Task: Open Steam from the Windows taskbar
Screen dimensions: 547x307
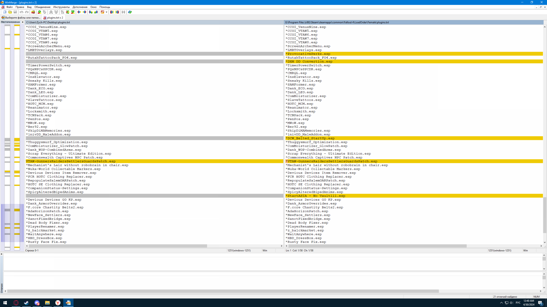Action: point(26,303)
